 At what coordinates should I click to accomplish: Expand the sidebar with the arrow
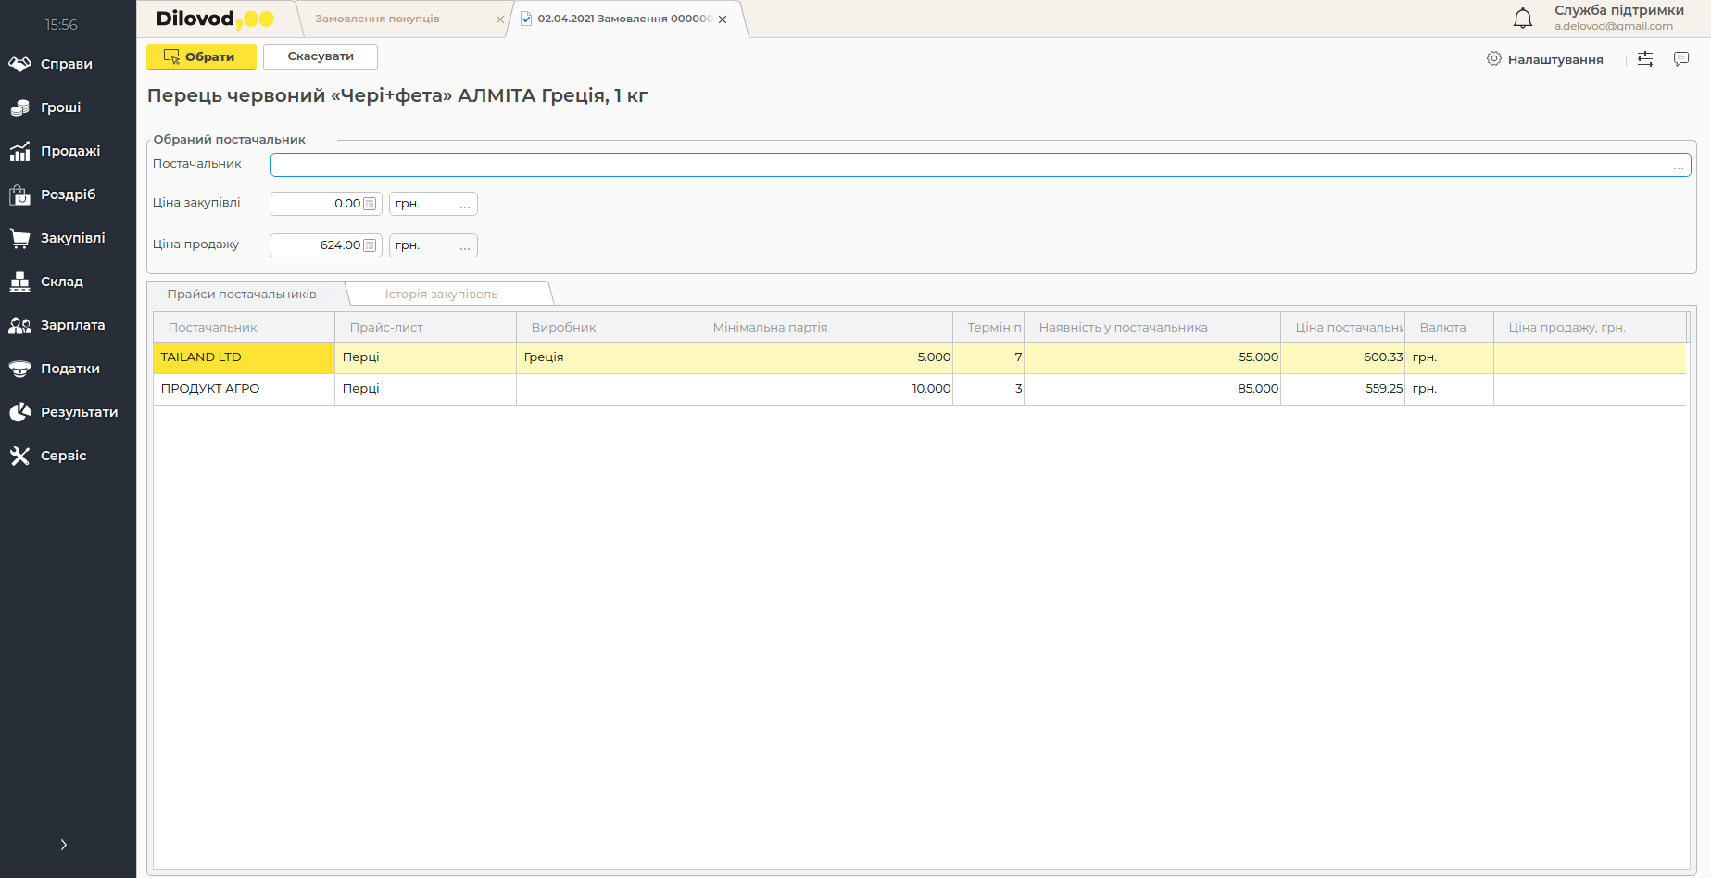click(x=63, y=845)
